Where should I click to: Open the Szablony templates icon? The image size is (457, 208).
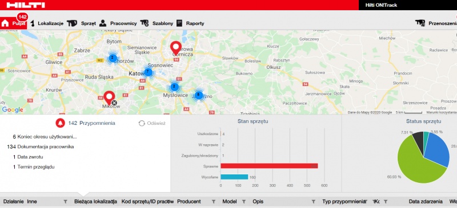145,23
